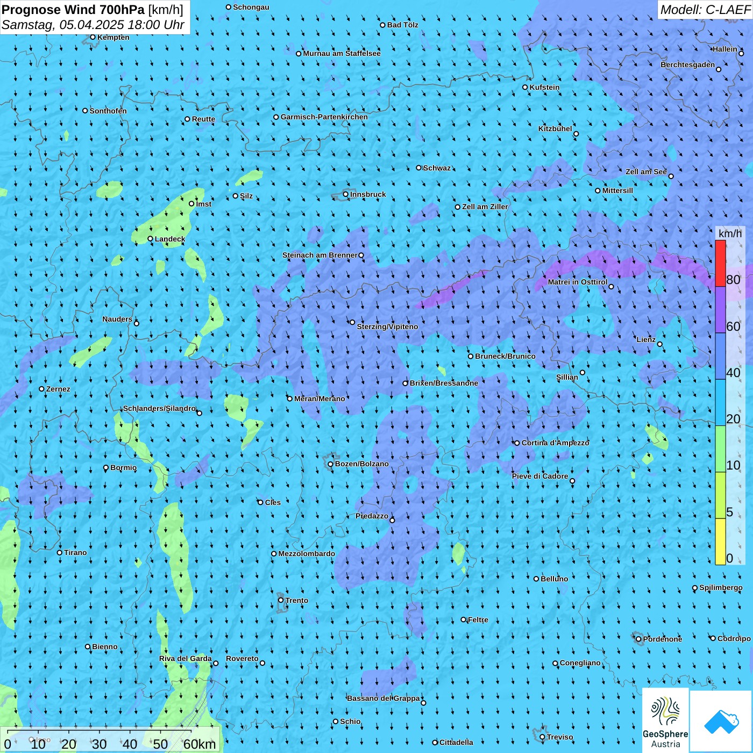Click the Pordenone city marker
753x753 pixels.
pyautogui.click(x=639, y=639)
